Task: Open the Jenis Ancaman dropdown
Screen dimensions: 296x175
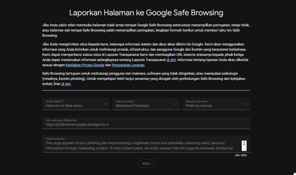Action: point(146,104)
